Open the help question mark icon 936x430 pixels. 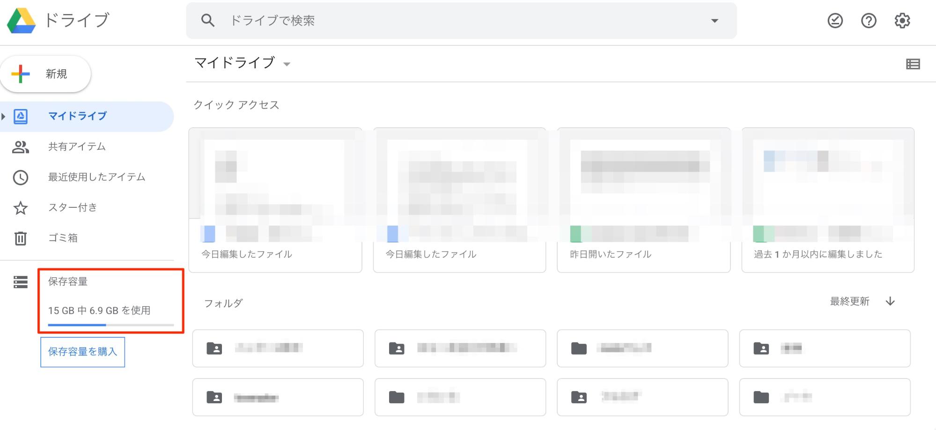(869, 21)
